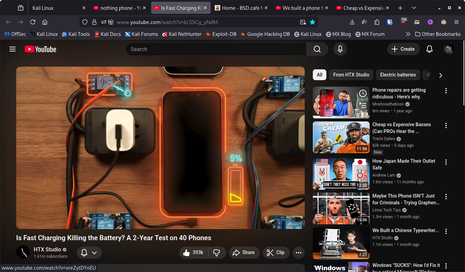Image resolution: width=465 pixels, height=272 pixels.
Task: Reload the page in browser toolbar
Action: 33,22
